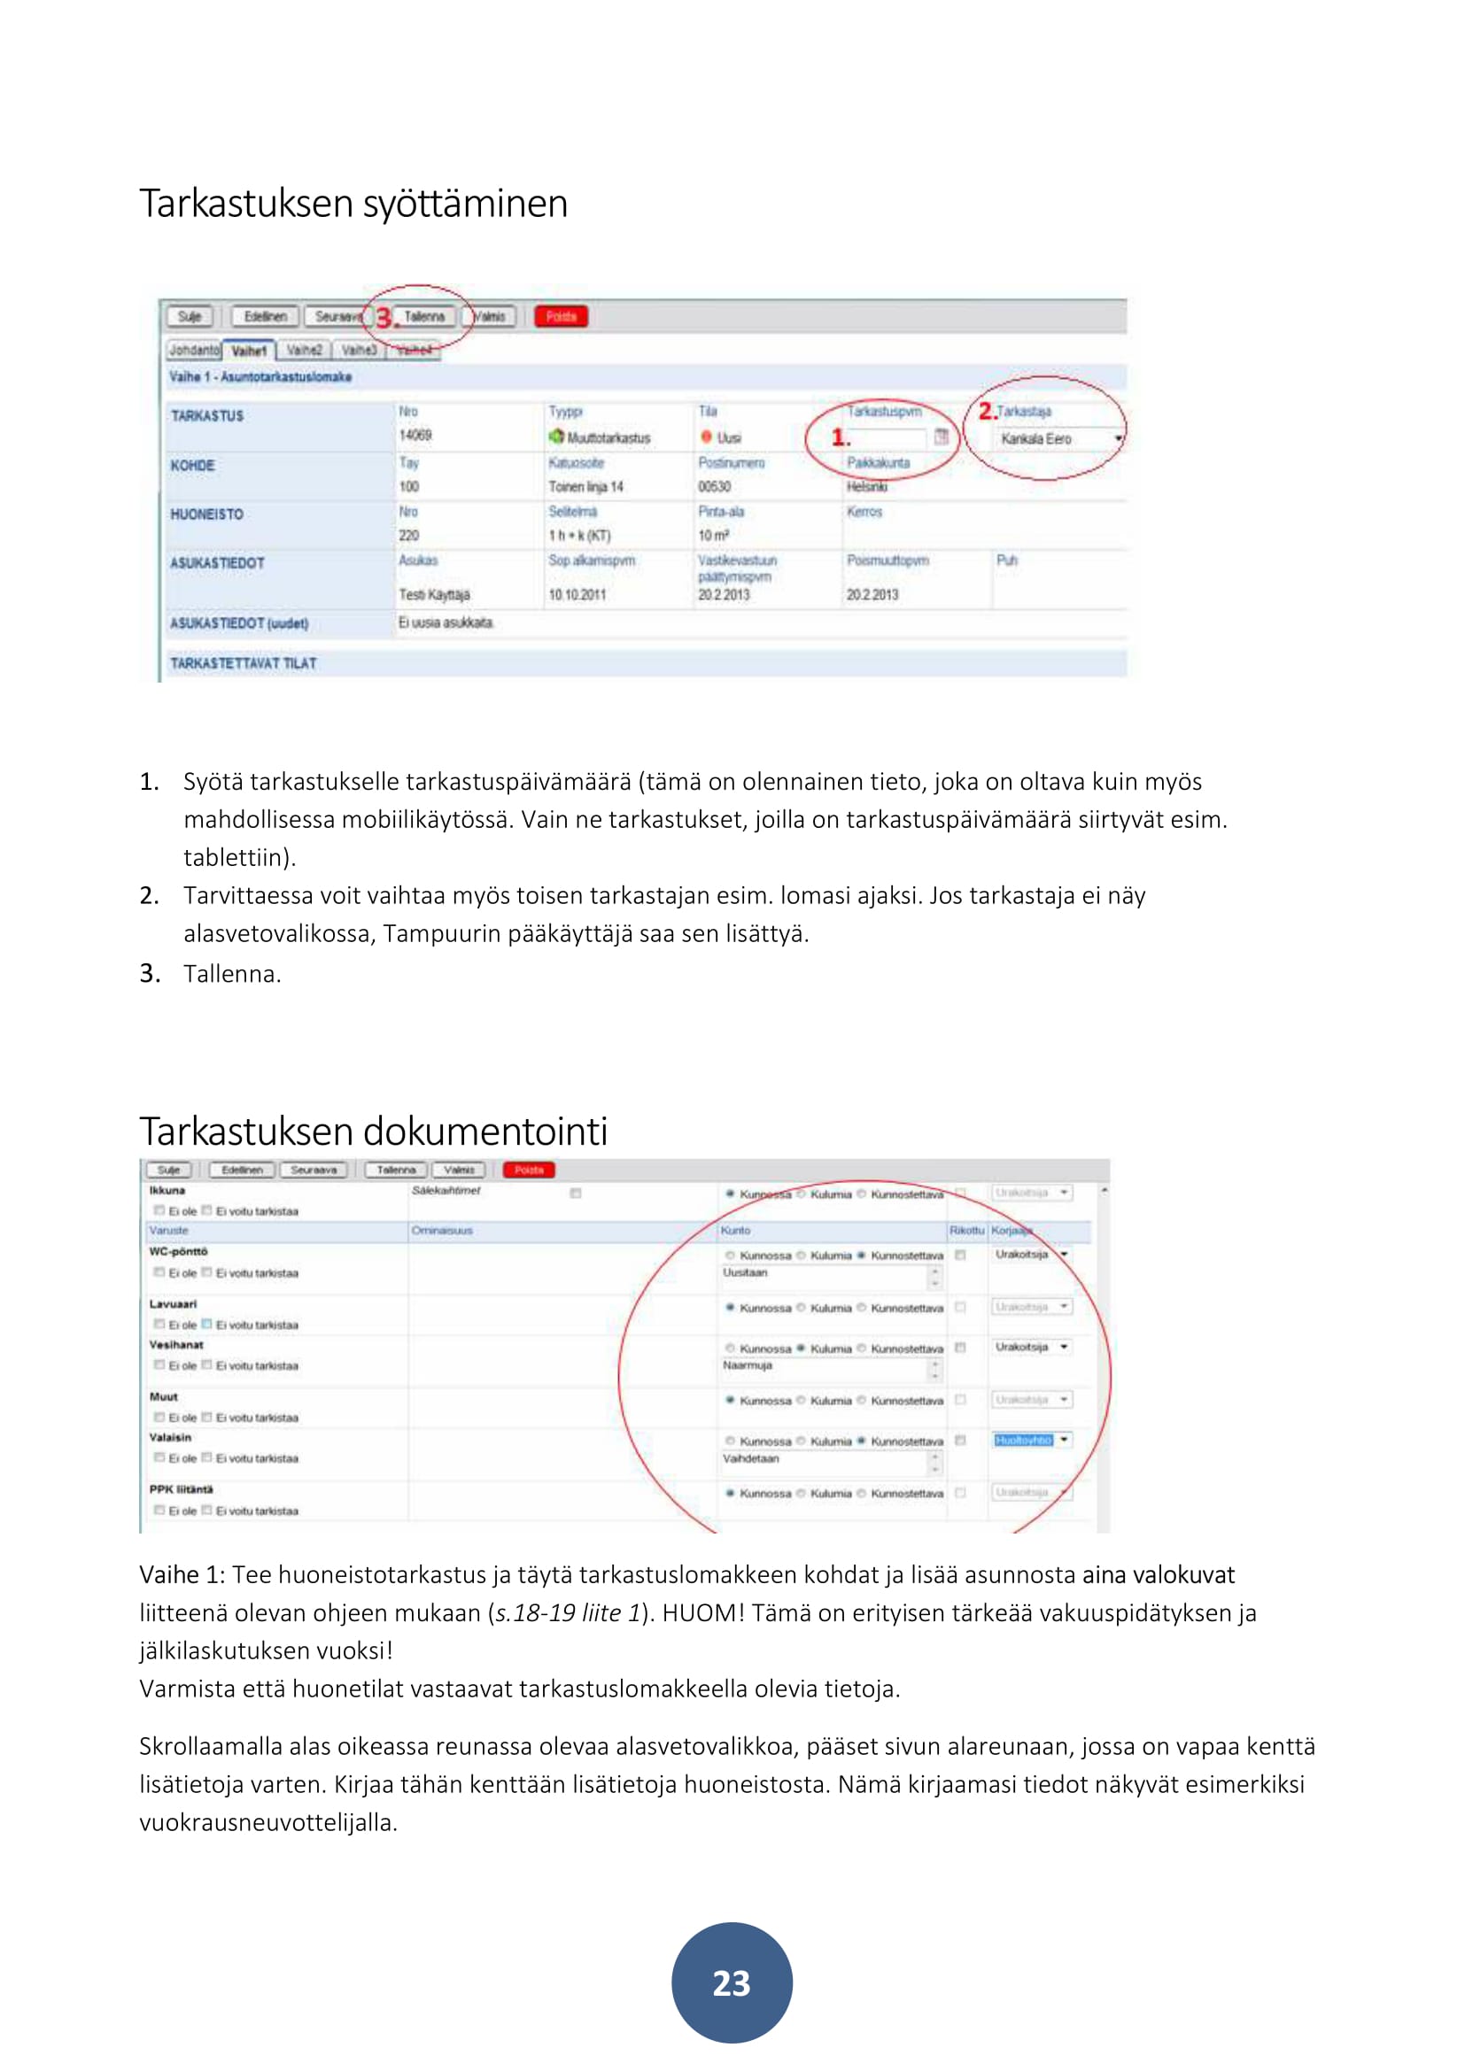Open the calendar picker beside Tarkastuspvm field
This screenshot has width=1465, height=2071.
coord(941,437)
